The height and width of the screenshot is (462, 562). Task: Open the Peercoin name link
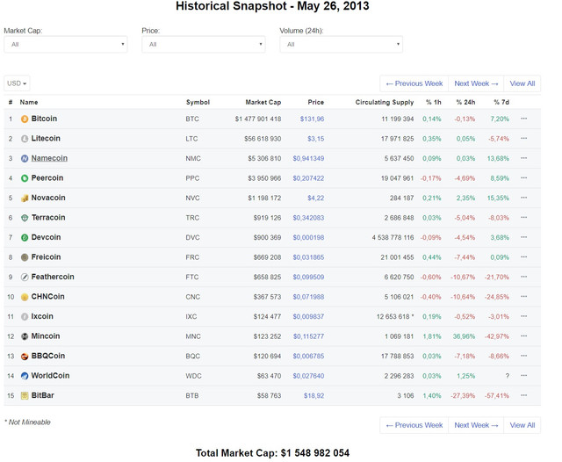[47, 177]
